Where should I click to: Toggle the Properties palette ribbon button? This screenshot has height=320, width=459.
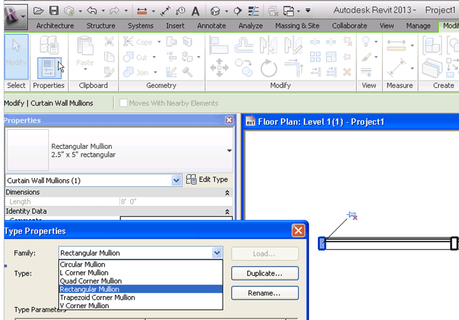click(50, 68)
